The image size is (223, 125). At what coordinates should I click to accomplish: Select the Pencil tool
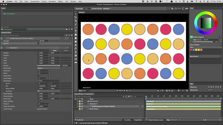pos(76,24)
